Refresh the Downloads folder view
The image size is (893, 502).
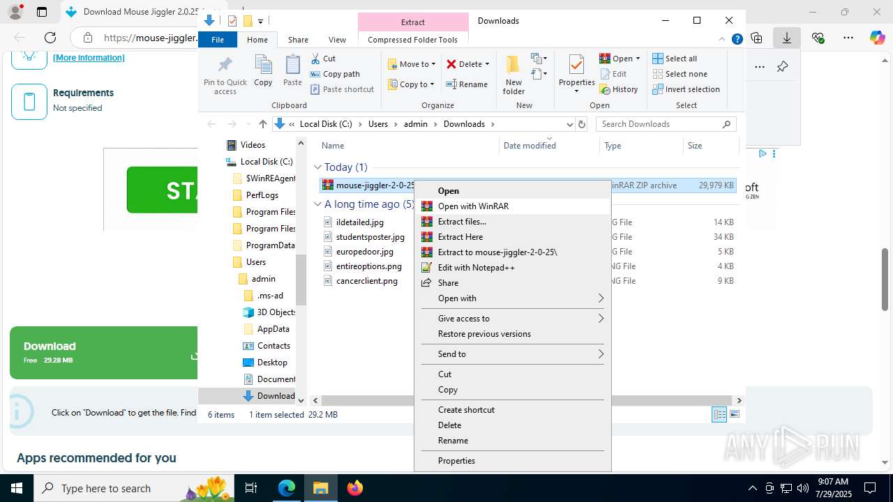(582, 124)
